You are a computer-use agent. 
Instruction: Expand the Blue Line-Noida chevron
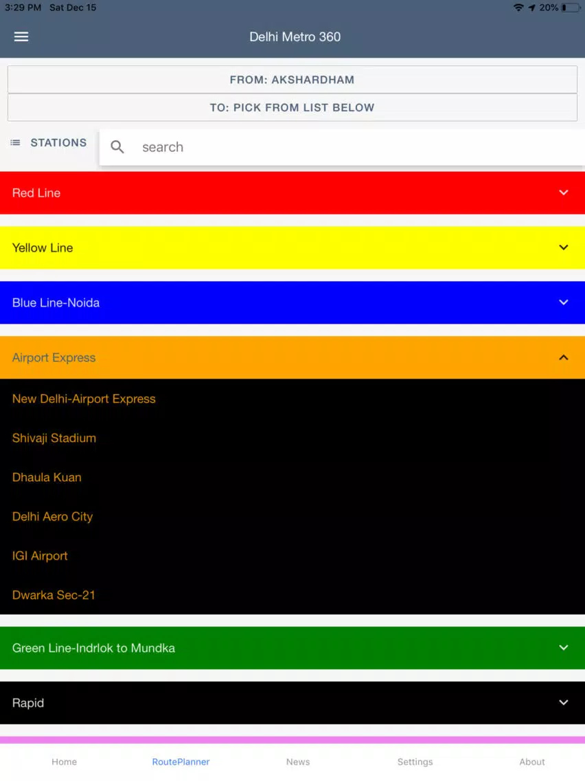pos(563,302)
